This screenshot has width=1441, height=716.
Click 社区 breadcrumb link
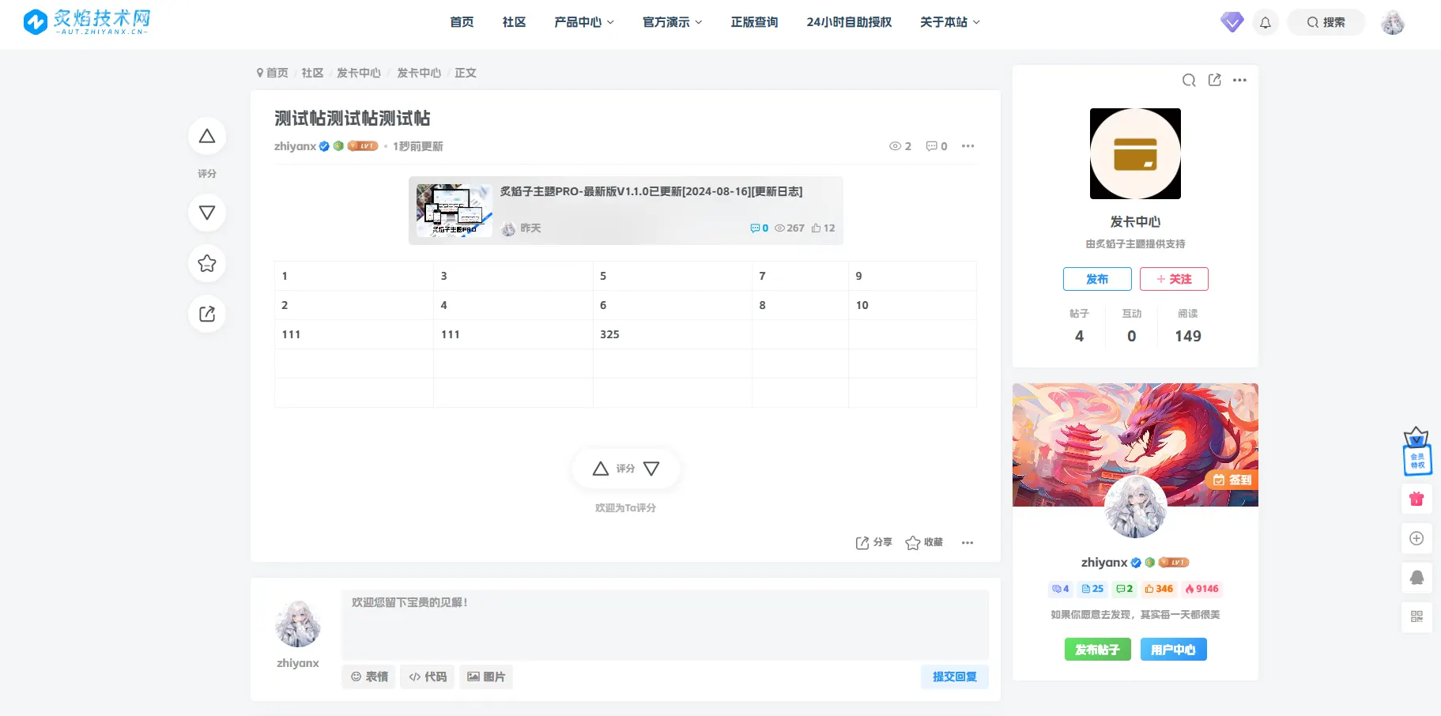pos(313,73)
